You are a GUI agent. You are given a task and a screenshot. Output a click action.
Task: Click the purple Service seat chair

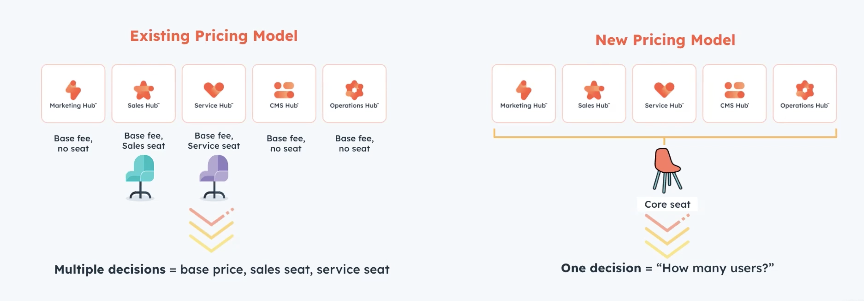(x=214, y=177)
